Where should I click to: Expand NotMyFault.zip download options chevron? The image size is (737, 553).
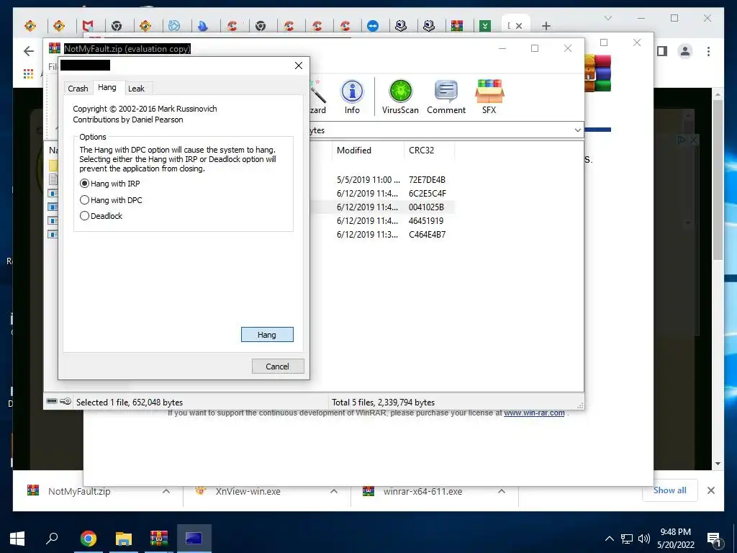[166, 491]
